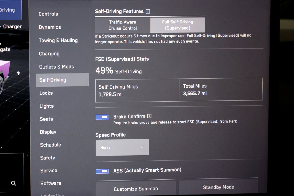Screen dimensions: 294x196
Task: Tap the Customize Summon button
Action: click(136, 188)
